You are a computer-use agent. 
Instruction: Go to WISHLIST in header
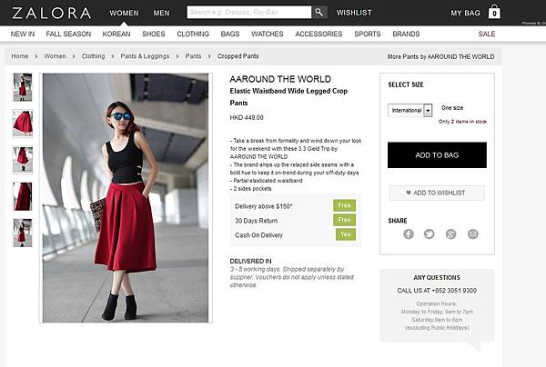click(x=354, y=13)
